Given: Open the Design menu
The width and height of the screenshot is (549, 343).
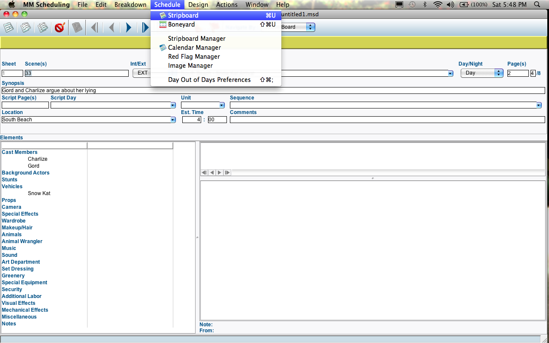Looking at the screenshot, I should coord(198,5).
